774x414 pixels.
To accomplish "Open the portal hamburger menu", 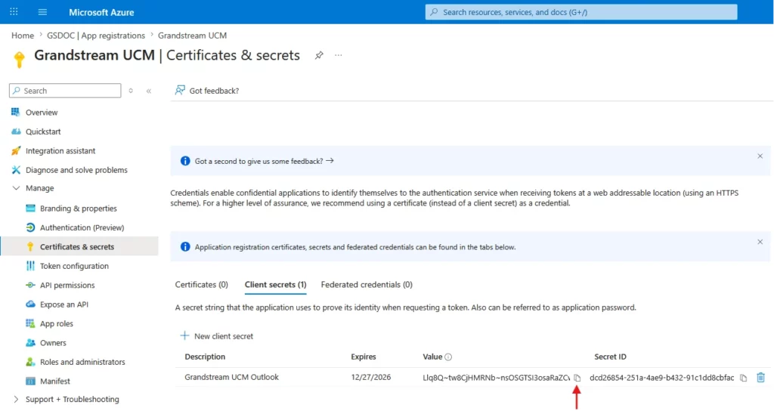I will pos(42,12).
